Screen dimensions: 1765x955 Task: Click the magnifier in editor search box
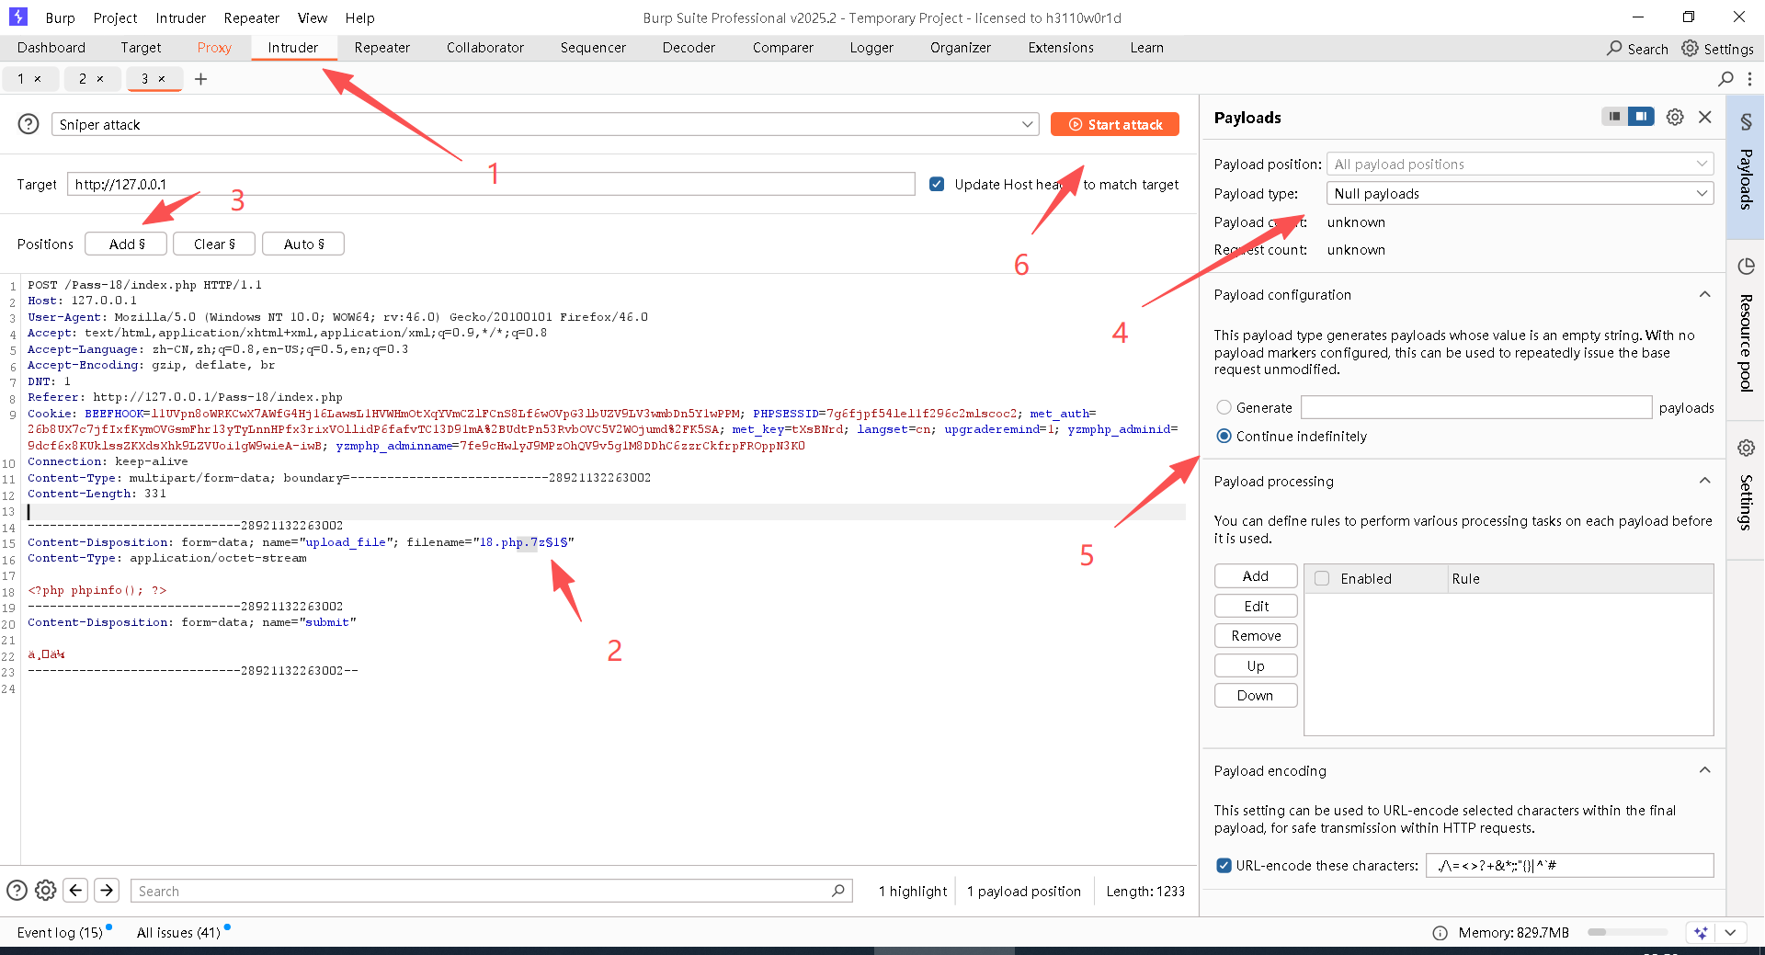pos(838,891)
